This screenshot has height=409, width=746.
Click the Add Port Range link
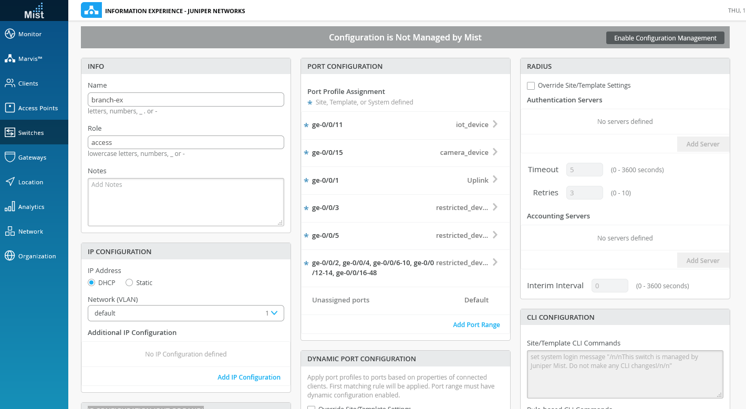click(476, 325)
